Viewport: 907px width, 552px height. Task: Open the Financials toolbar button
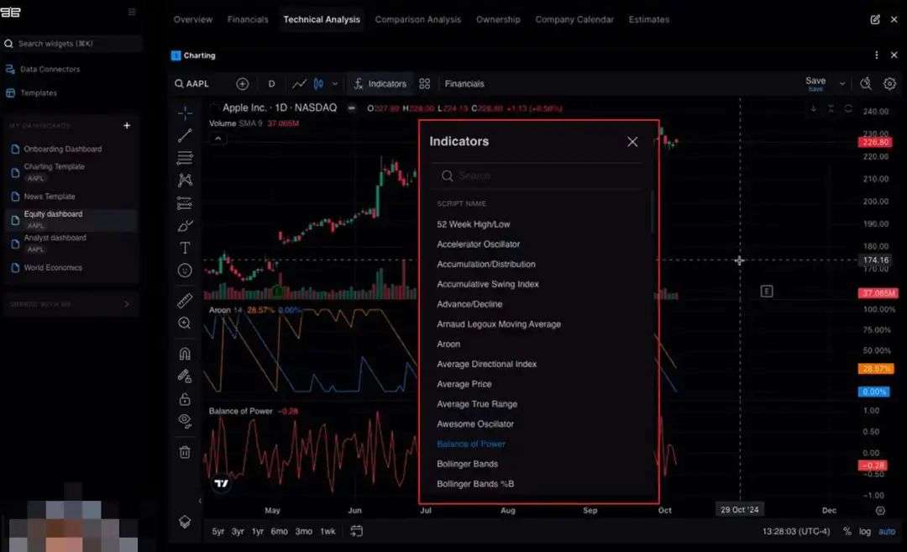pos(464,84)
